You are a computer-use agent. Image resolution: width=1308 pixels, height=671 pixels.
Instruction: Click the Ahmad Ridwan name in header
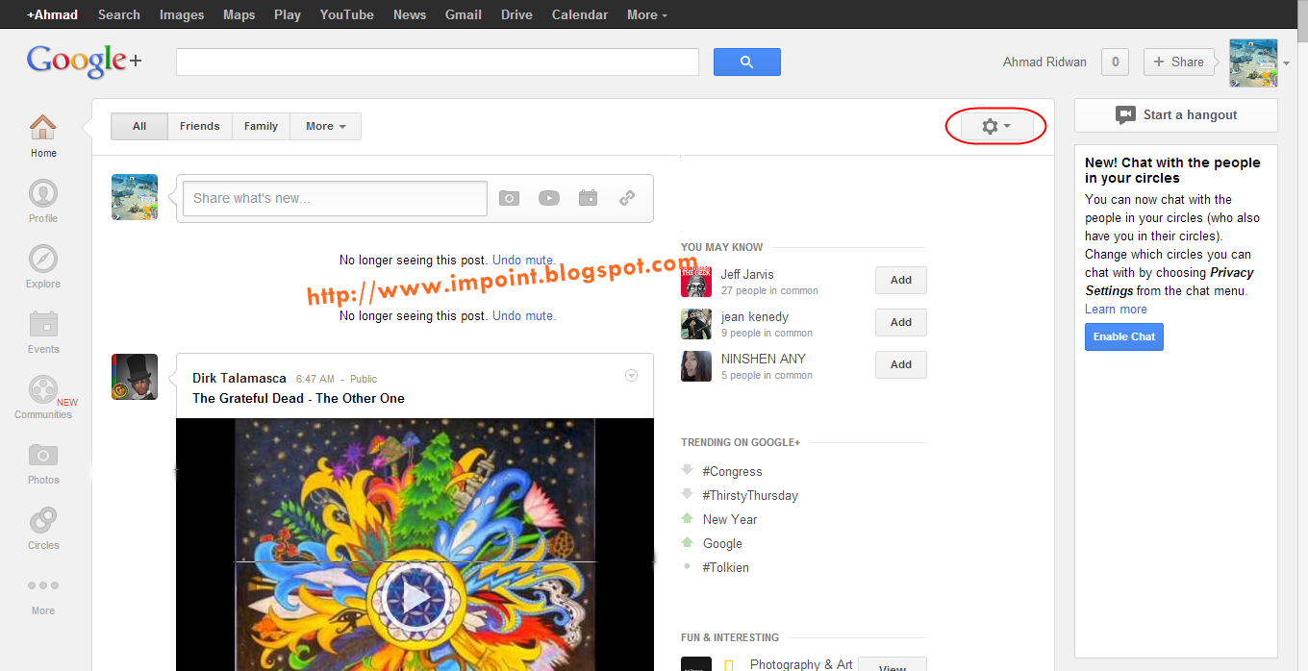(x=1044, y=62)
